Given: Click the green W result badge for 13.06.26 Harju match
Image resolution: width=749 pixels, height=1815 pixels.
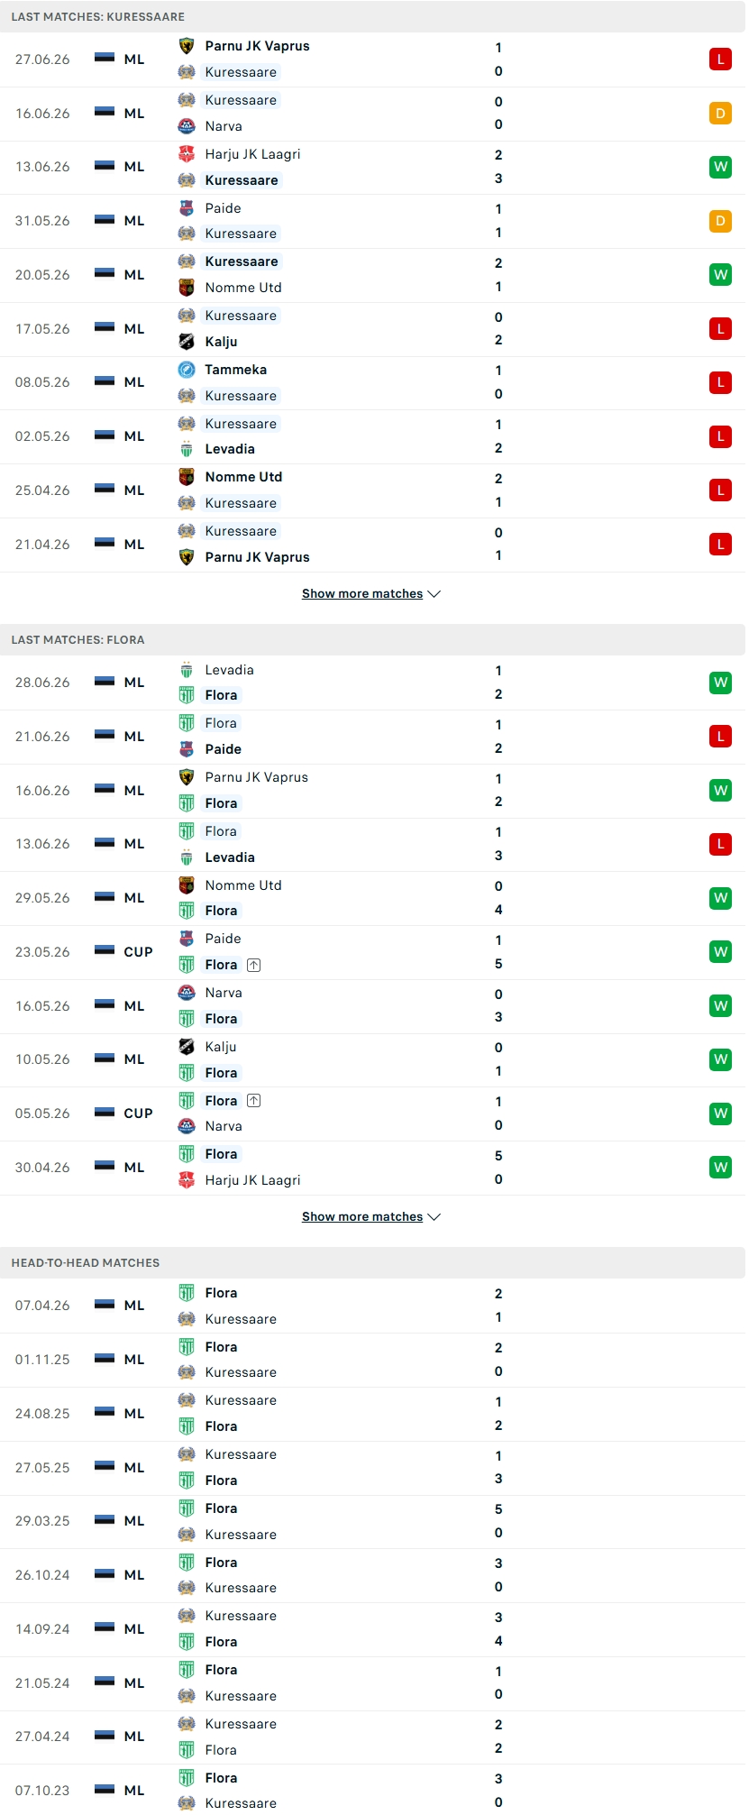Looking at the screenshot, I should click(x=720, y=167).
